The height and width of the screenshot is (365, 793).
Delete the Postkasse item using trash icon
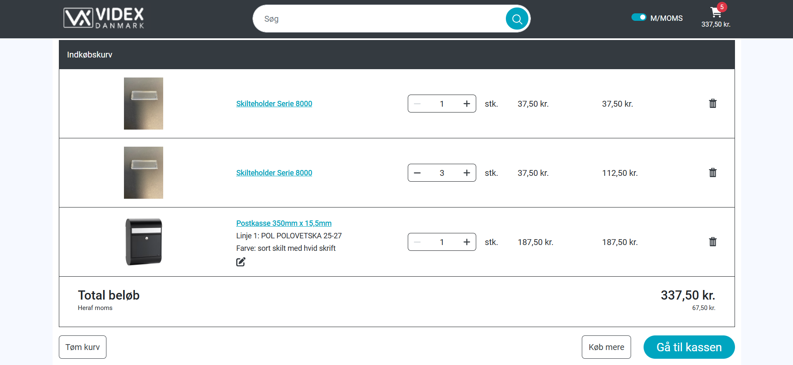point(712,242)
